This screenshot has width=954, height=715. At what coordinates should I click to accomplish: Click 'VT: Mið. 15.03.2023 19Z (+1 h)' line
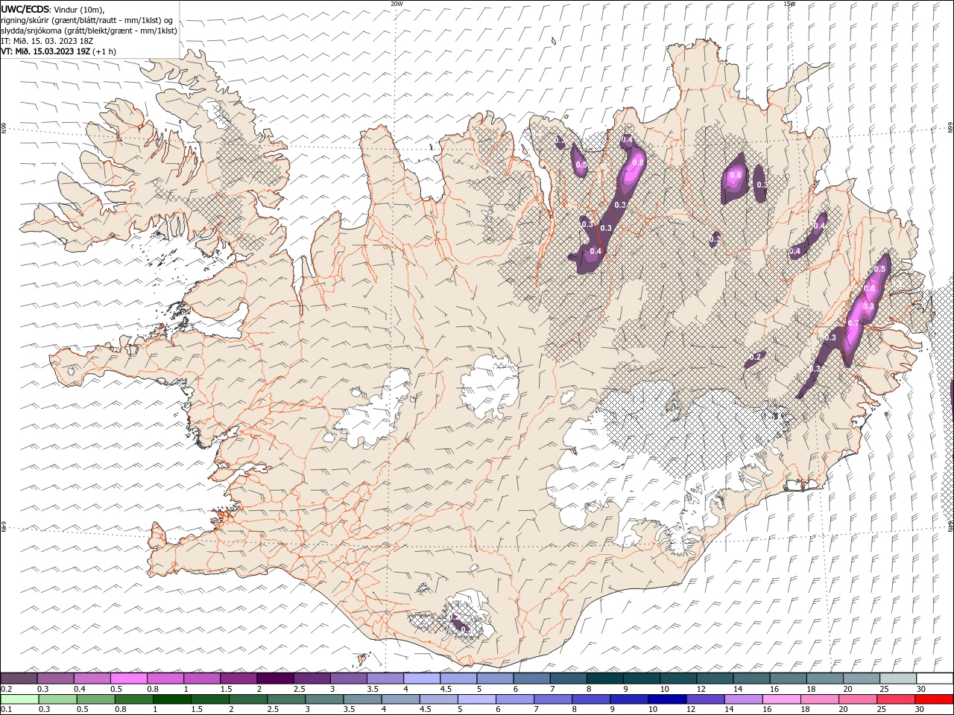point(59,51)
